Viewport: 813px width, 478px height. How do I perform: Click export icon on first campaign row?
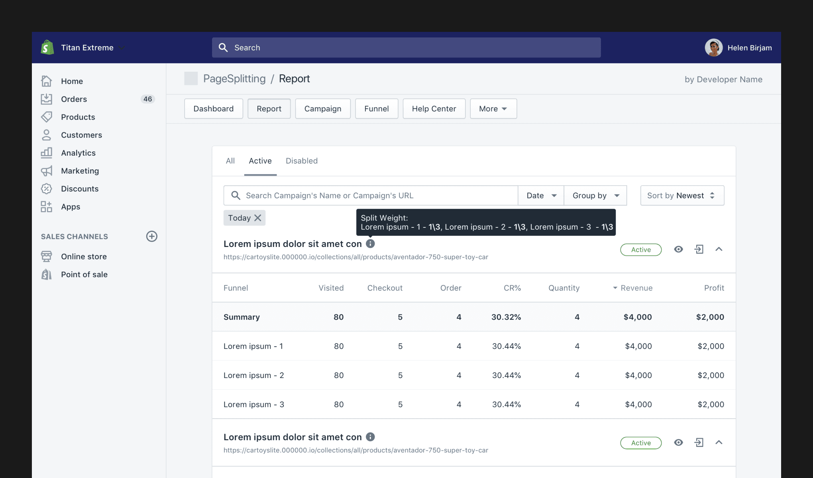coord(699,249)
